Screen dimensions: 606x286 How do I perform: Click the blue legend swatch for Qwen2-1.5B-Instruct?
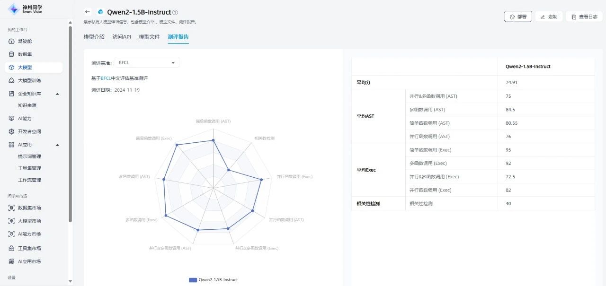(x=193, y=280)
